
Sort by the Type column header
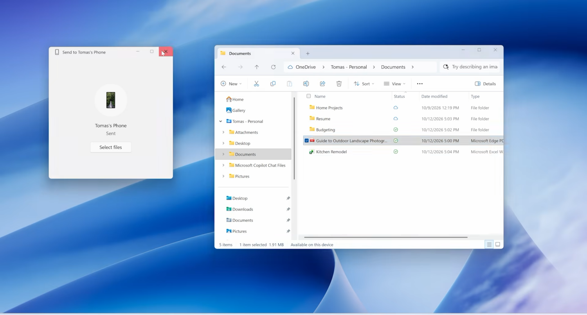click(475, 96)
